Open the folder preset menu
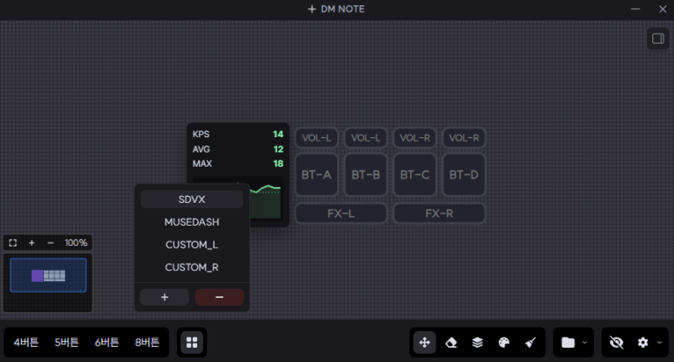 pyautogui.click(x=568, y=343)
